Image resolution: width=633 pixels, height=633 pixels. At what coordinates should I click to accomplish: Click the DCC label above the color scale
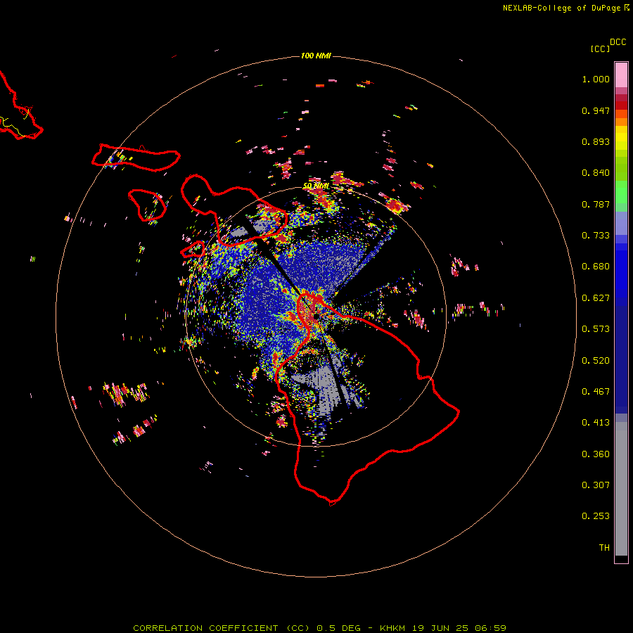tap(618, 42)
